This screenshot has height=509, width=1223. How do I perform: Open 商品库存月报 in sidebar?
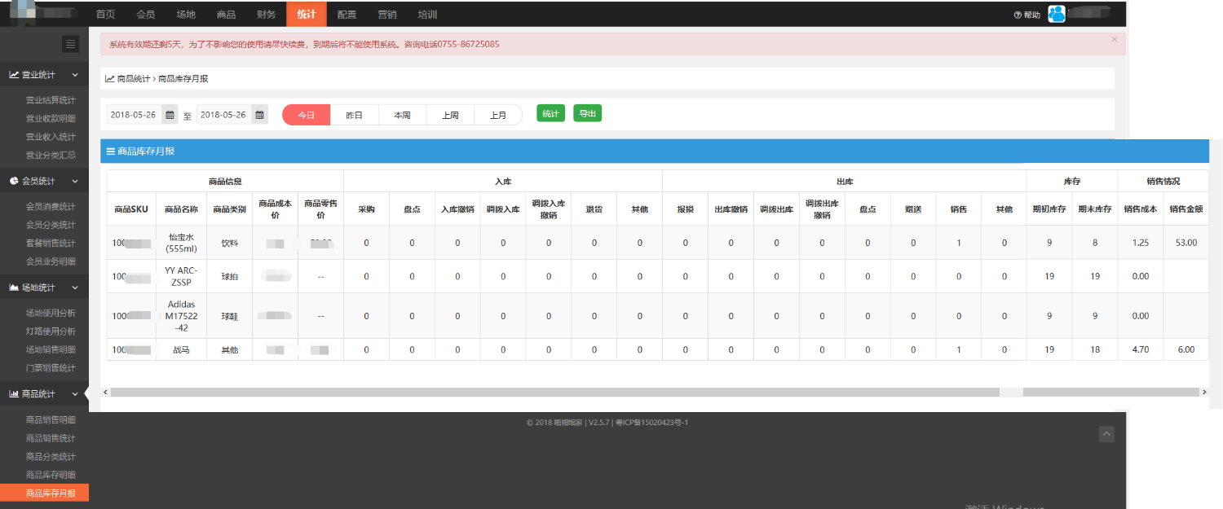click(44, 493)
